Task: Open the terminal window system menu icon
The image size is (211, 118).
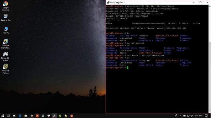Action: pos(108,2)
